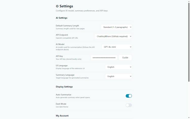Image resolution: width=190 pixels, height=119 pixels.
Task: Click the Settings gear icon in header
Action: [x=57, y=6]
